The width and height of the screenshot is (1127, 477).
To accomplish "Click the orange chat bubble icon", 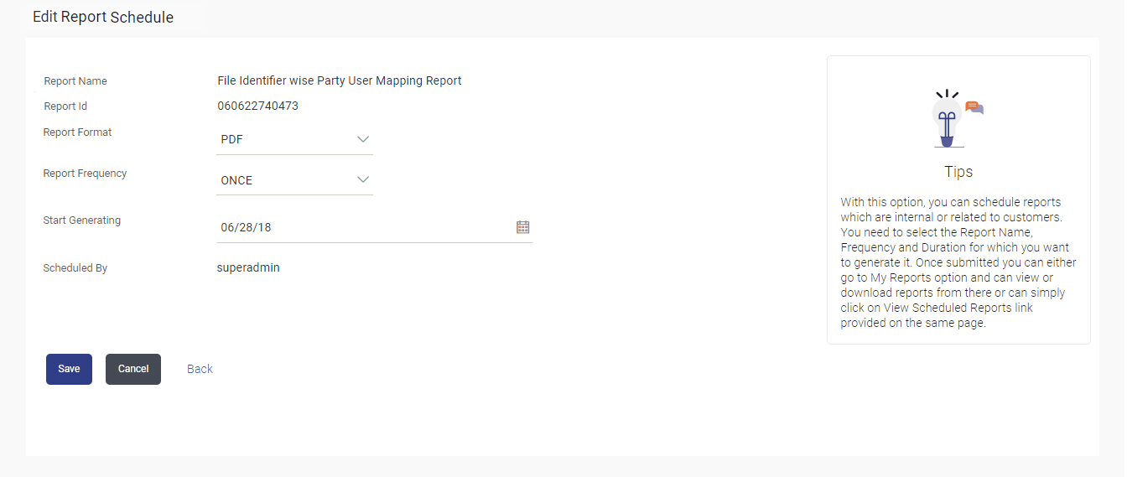I will point(973,107).
